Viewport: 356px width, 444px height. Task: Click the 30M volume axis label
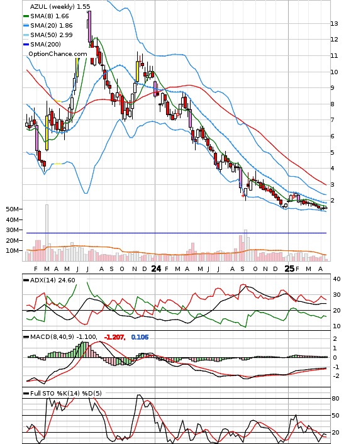(x=12, y=230)
